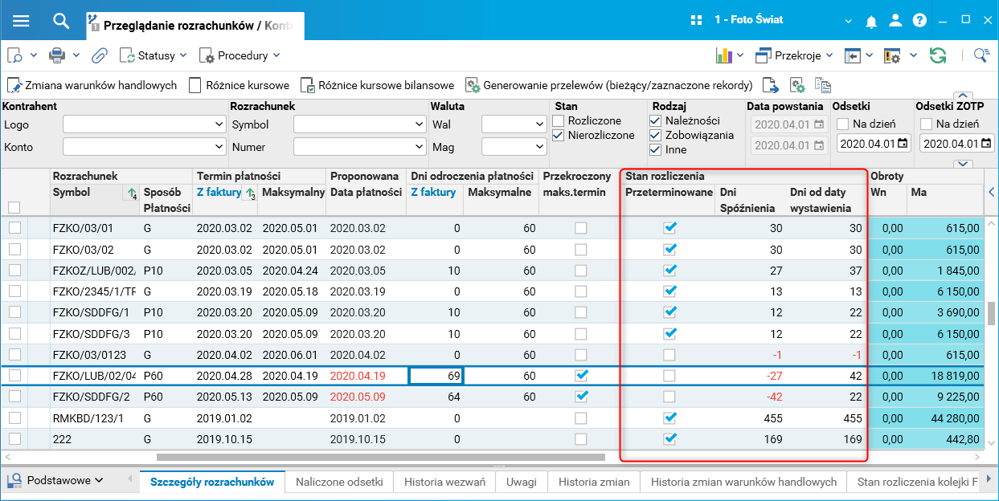Click the Z faktury cell with value 69

436,375
